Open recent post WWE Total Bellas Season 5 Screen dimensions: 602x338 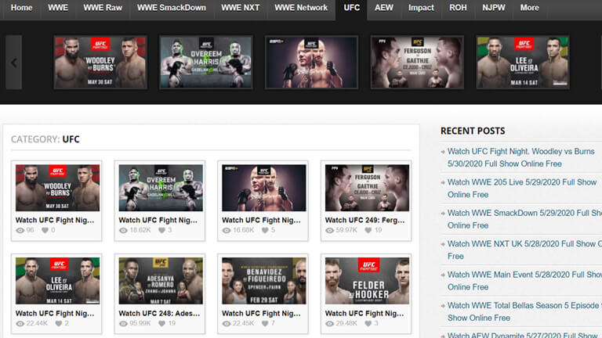click(524, 311)
